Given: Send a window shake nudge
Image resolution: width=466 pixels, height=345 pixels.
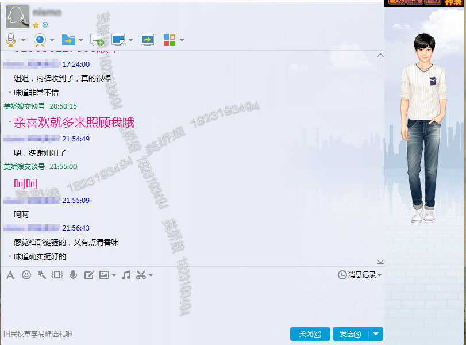Looking at the screenshot, I should (x=41, y=275).
